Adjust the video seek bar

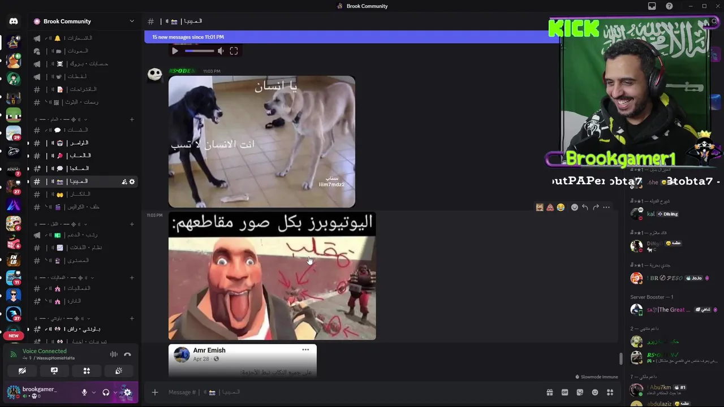[x=199, y=51]
